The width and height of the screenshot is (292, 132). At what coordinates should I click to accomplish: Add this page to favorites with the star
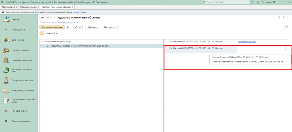pos(54,18)
